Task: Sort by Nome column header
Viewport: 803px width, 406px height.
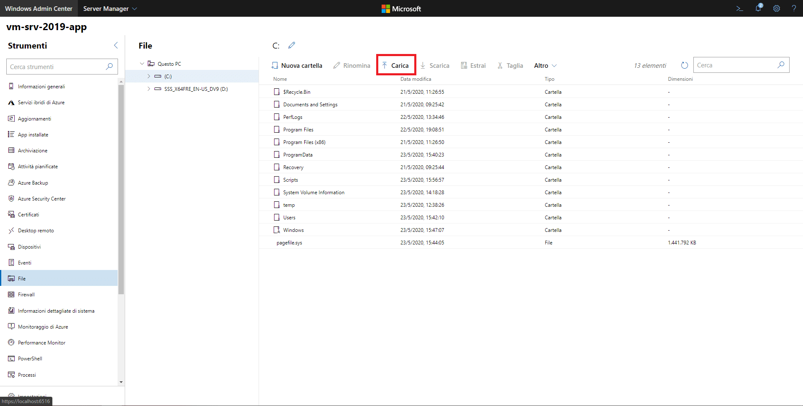Action: coord(280,79)
